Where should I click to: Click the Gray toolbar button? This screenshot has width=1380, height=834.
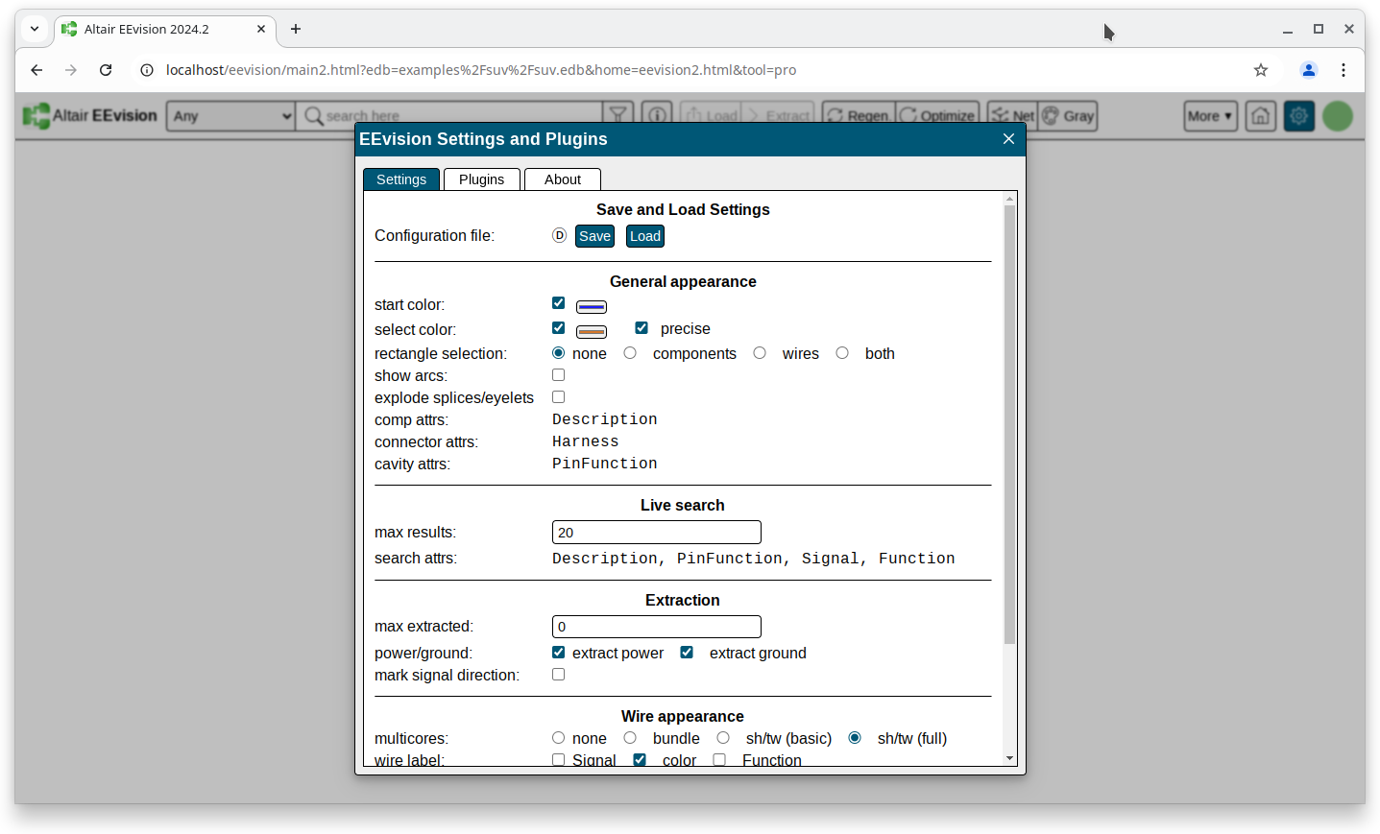coord(1068,116)
